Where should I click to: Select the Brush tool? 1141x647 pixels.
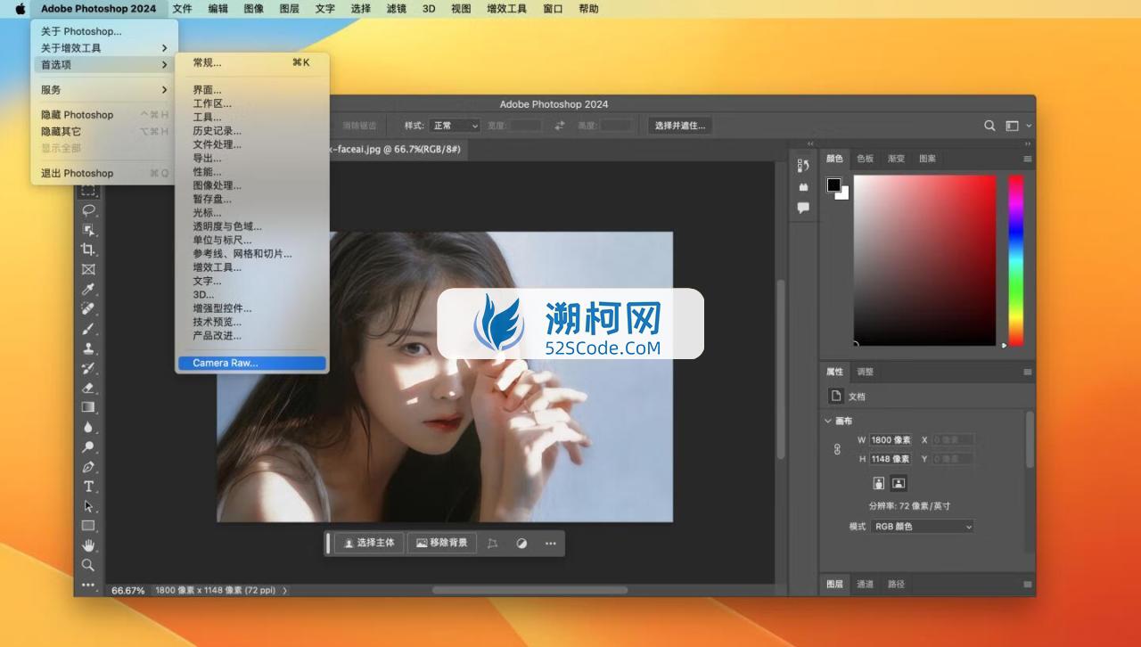tap(88, 328)
